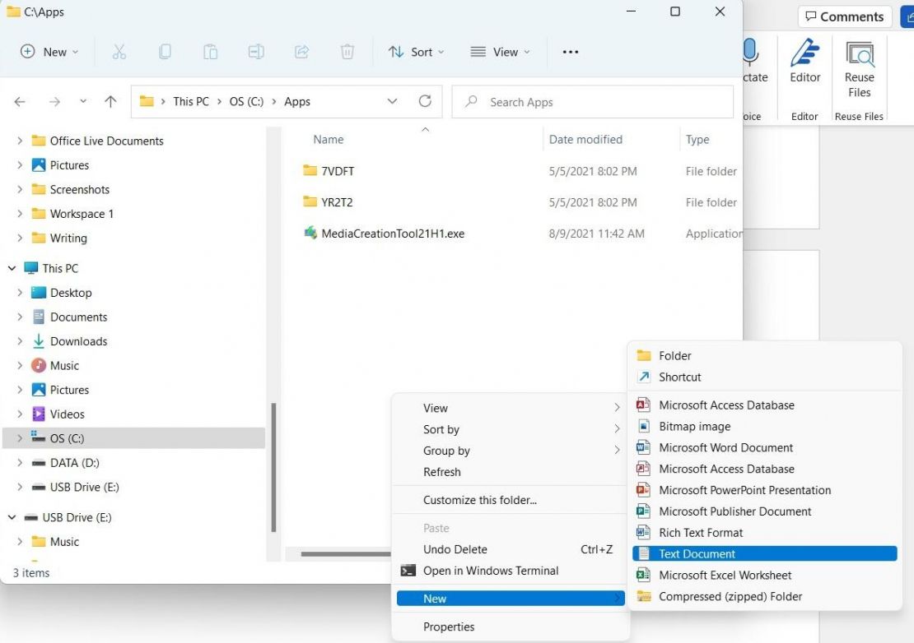
Task: Open the See more ellipsis menu
Action: (x=571, y=52)
